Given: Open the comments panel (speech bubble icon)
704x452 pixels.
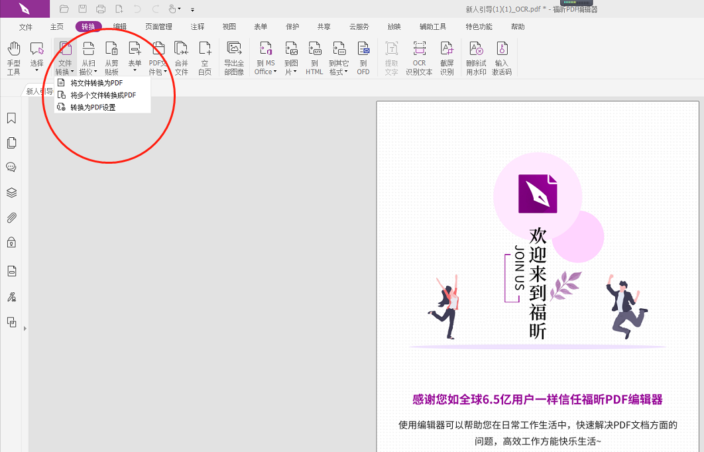Looking at the screenshot, I should point(11,167).
